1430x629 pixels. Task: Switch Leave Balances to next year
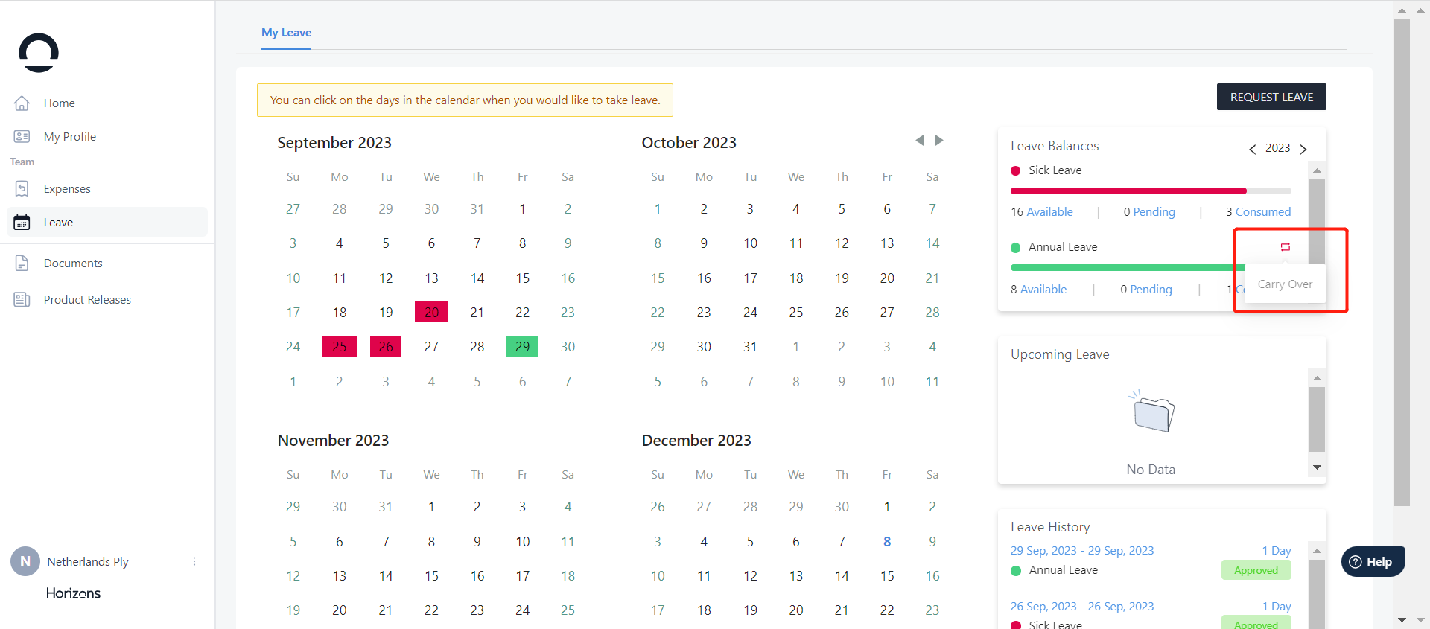pyautogui.click(x=1303, y=149)
